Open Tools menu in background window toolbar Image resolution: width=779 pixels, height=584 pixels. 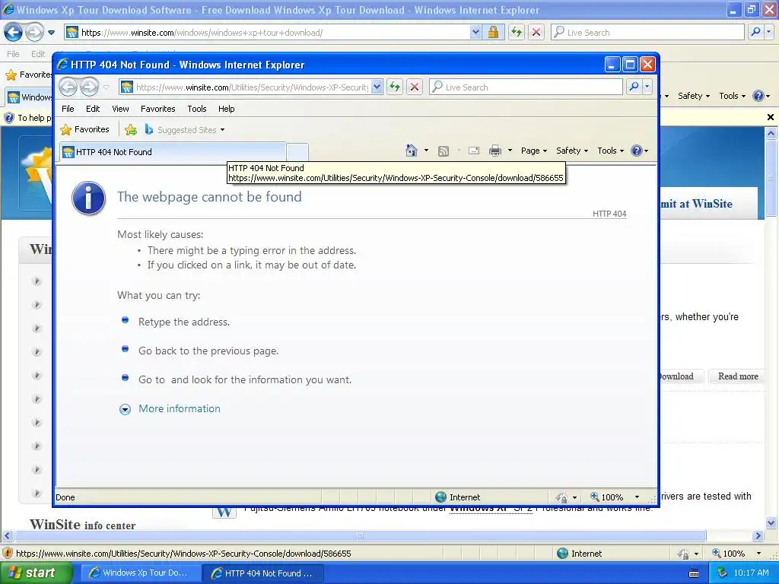(x=733, y=96)
